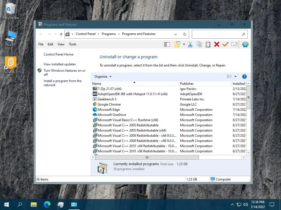
Task: Click the Paste clipboard icon
Action: tap(208, 44)
